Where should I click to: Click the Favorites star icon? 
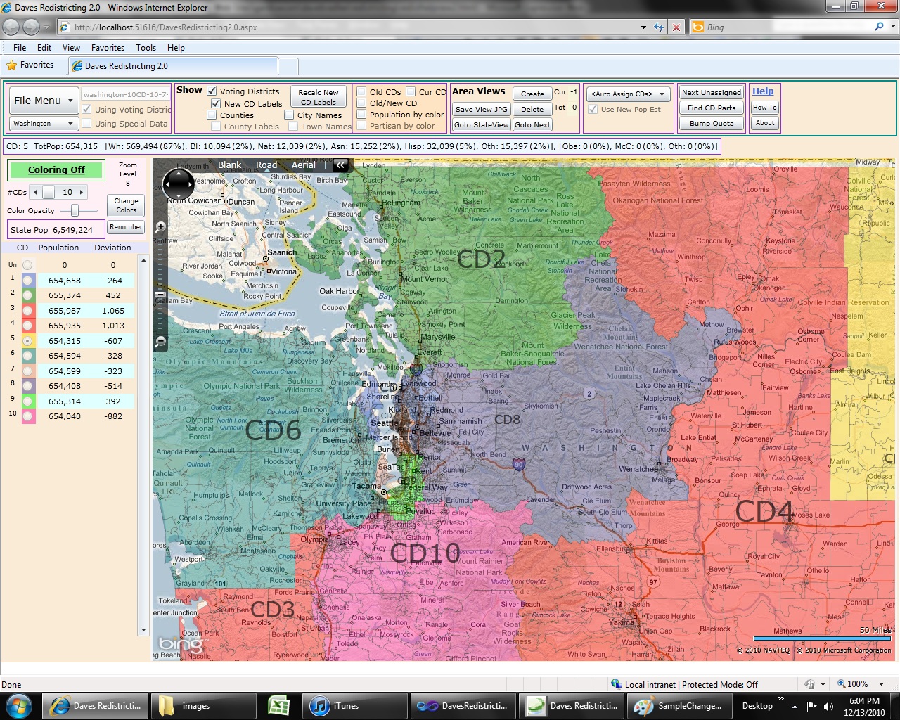pos(12,65)
